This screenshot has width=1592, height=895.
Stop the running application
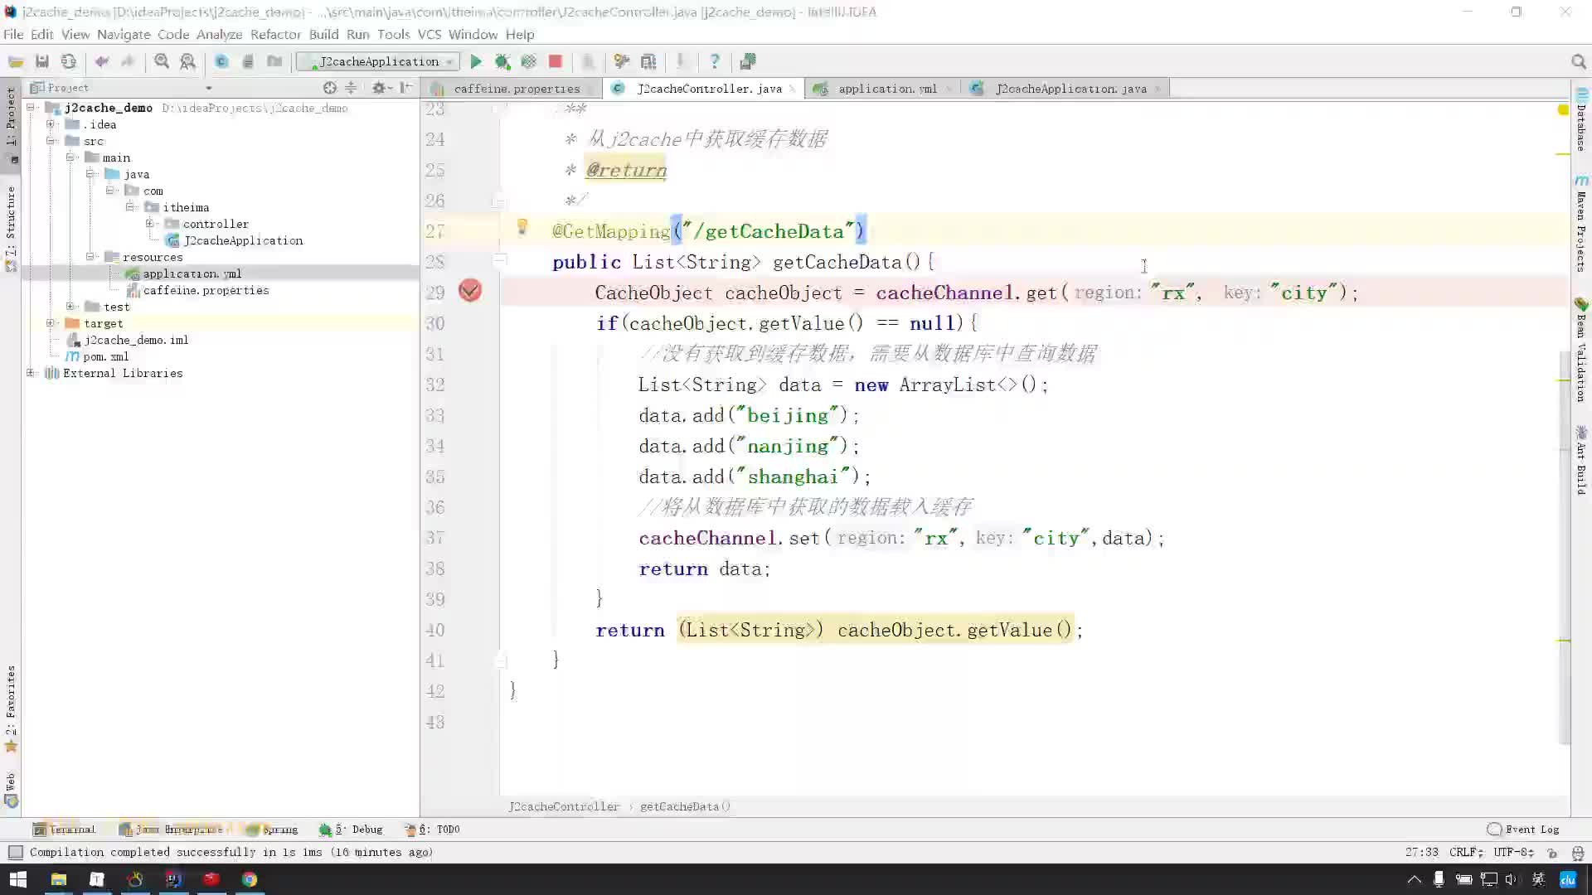pos(556,61)
